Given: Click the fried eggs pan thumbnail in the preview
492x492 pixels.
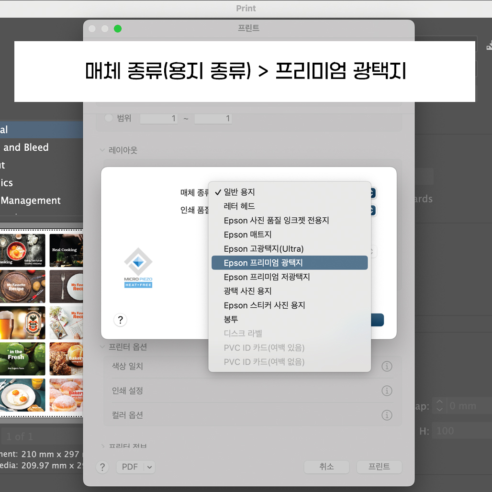Looking at the screenshot, I should tap(22, 250).
